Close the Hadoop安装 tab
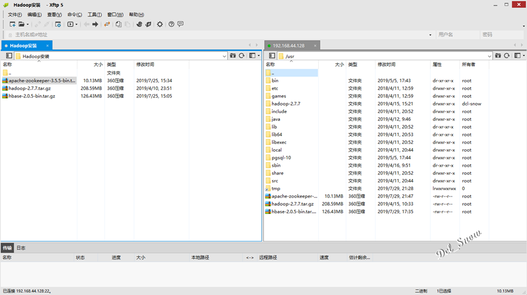Image resolution: width=527 pixels, height=295 pixels. (47, 45)
